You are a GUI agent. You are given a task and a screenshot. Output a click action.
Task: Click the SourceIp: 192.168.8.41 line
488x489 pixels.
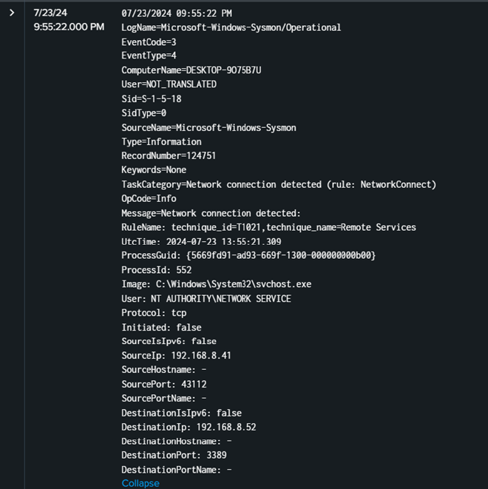[176, 356]
